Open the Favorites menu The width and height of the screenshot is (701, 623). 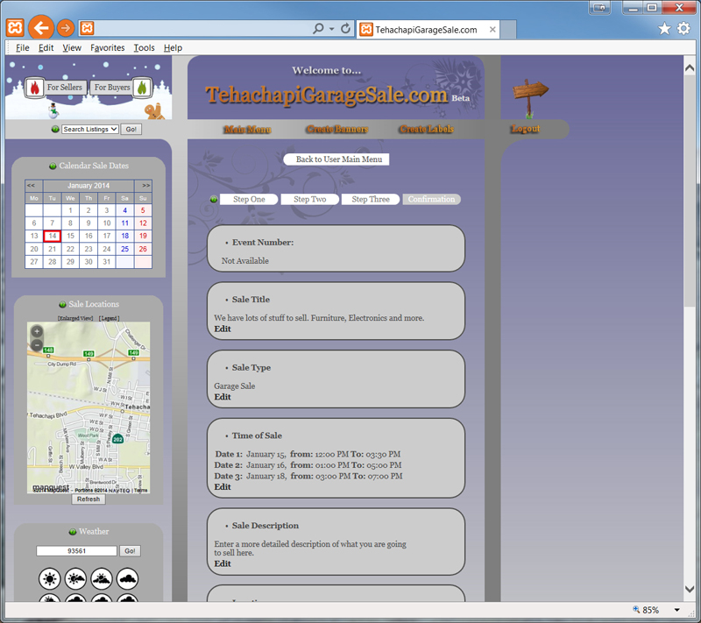click(107, 48)
